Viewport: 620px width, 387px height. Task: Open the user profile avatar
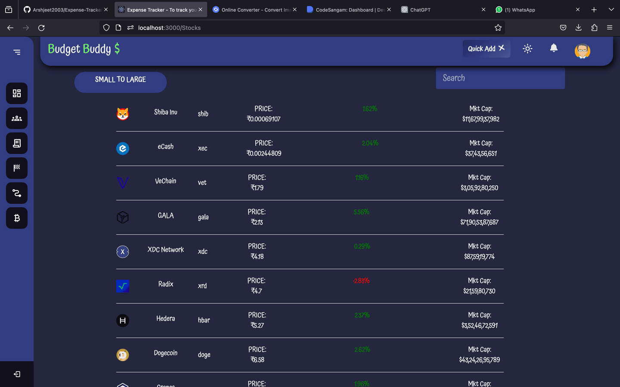[x=582, y=51]
